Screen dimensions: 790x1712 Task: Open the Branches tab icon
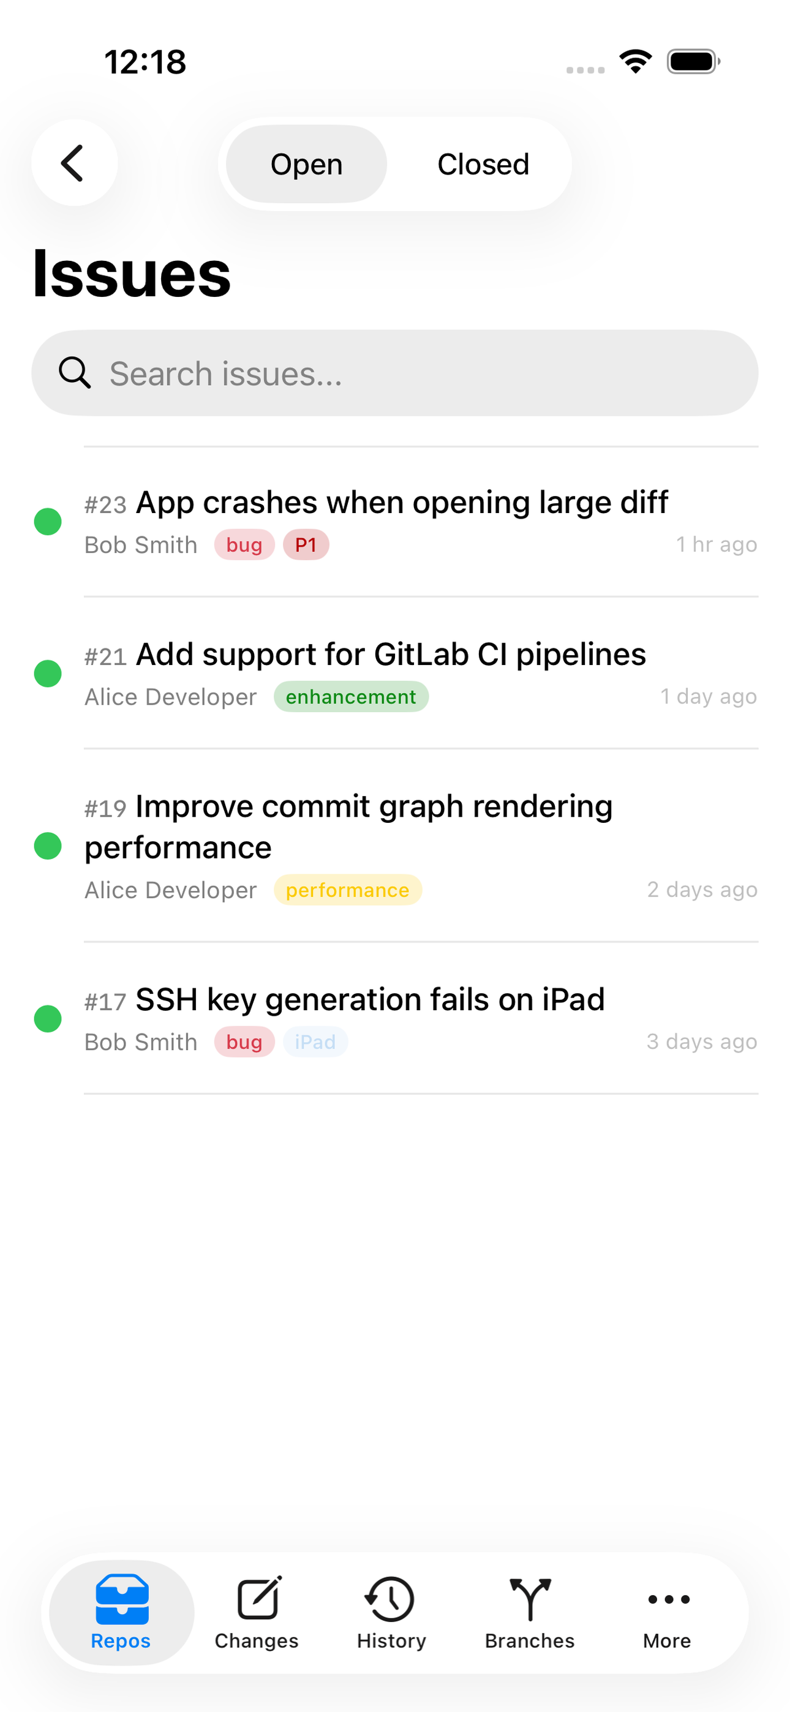(x=530, y=1598)
